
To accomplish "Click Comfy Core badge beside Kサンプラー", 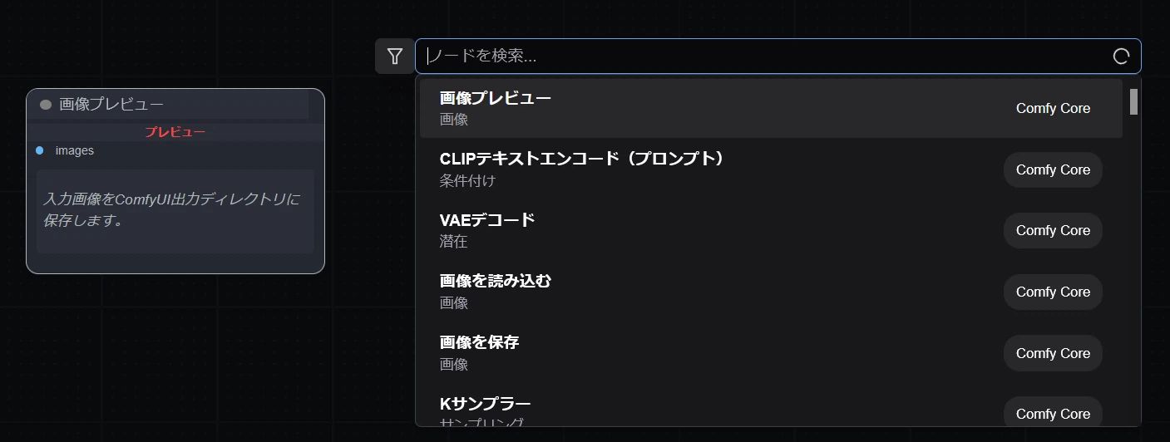I will [x=1053, y=413].
